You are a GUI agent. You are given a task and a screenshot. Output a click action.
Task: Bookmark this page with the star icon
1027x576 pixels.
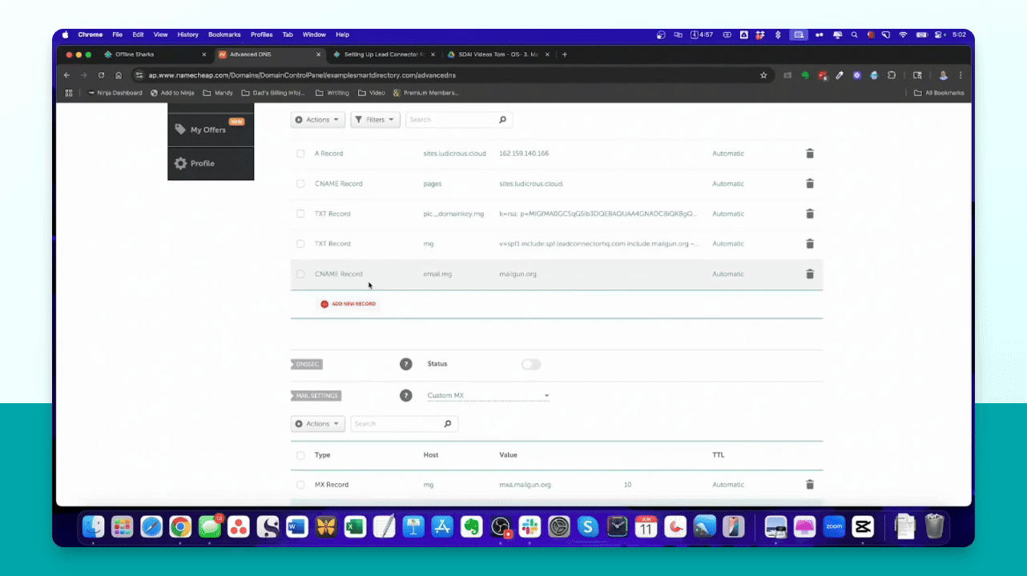pos(763,75)
